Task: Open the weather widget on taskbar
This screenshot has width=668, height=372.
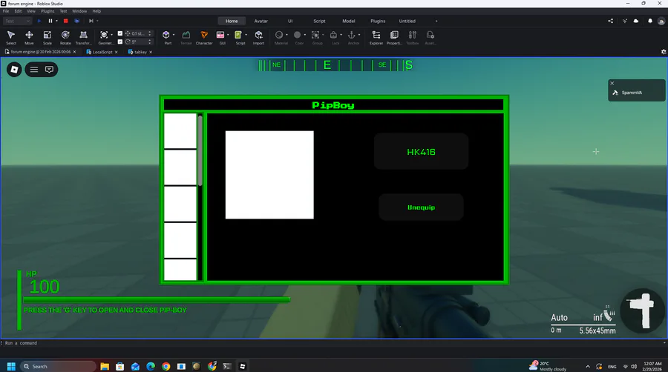Action: coord(548,366)
